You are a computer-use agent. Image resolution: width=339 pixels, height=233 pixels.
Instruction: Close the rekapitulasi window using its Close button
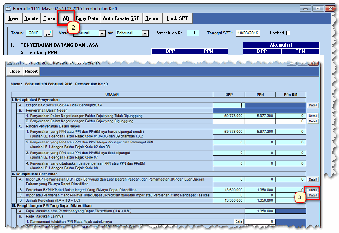(15, 71)
